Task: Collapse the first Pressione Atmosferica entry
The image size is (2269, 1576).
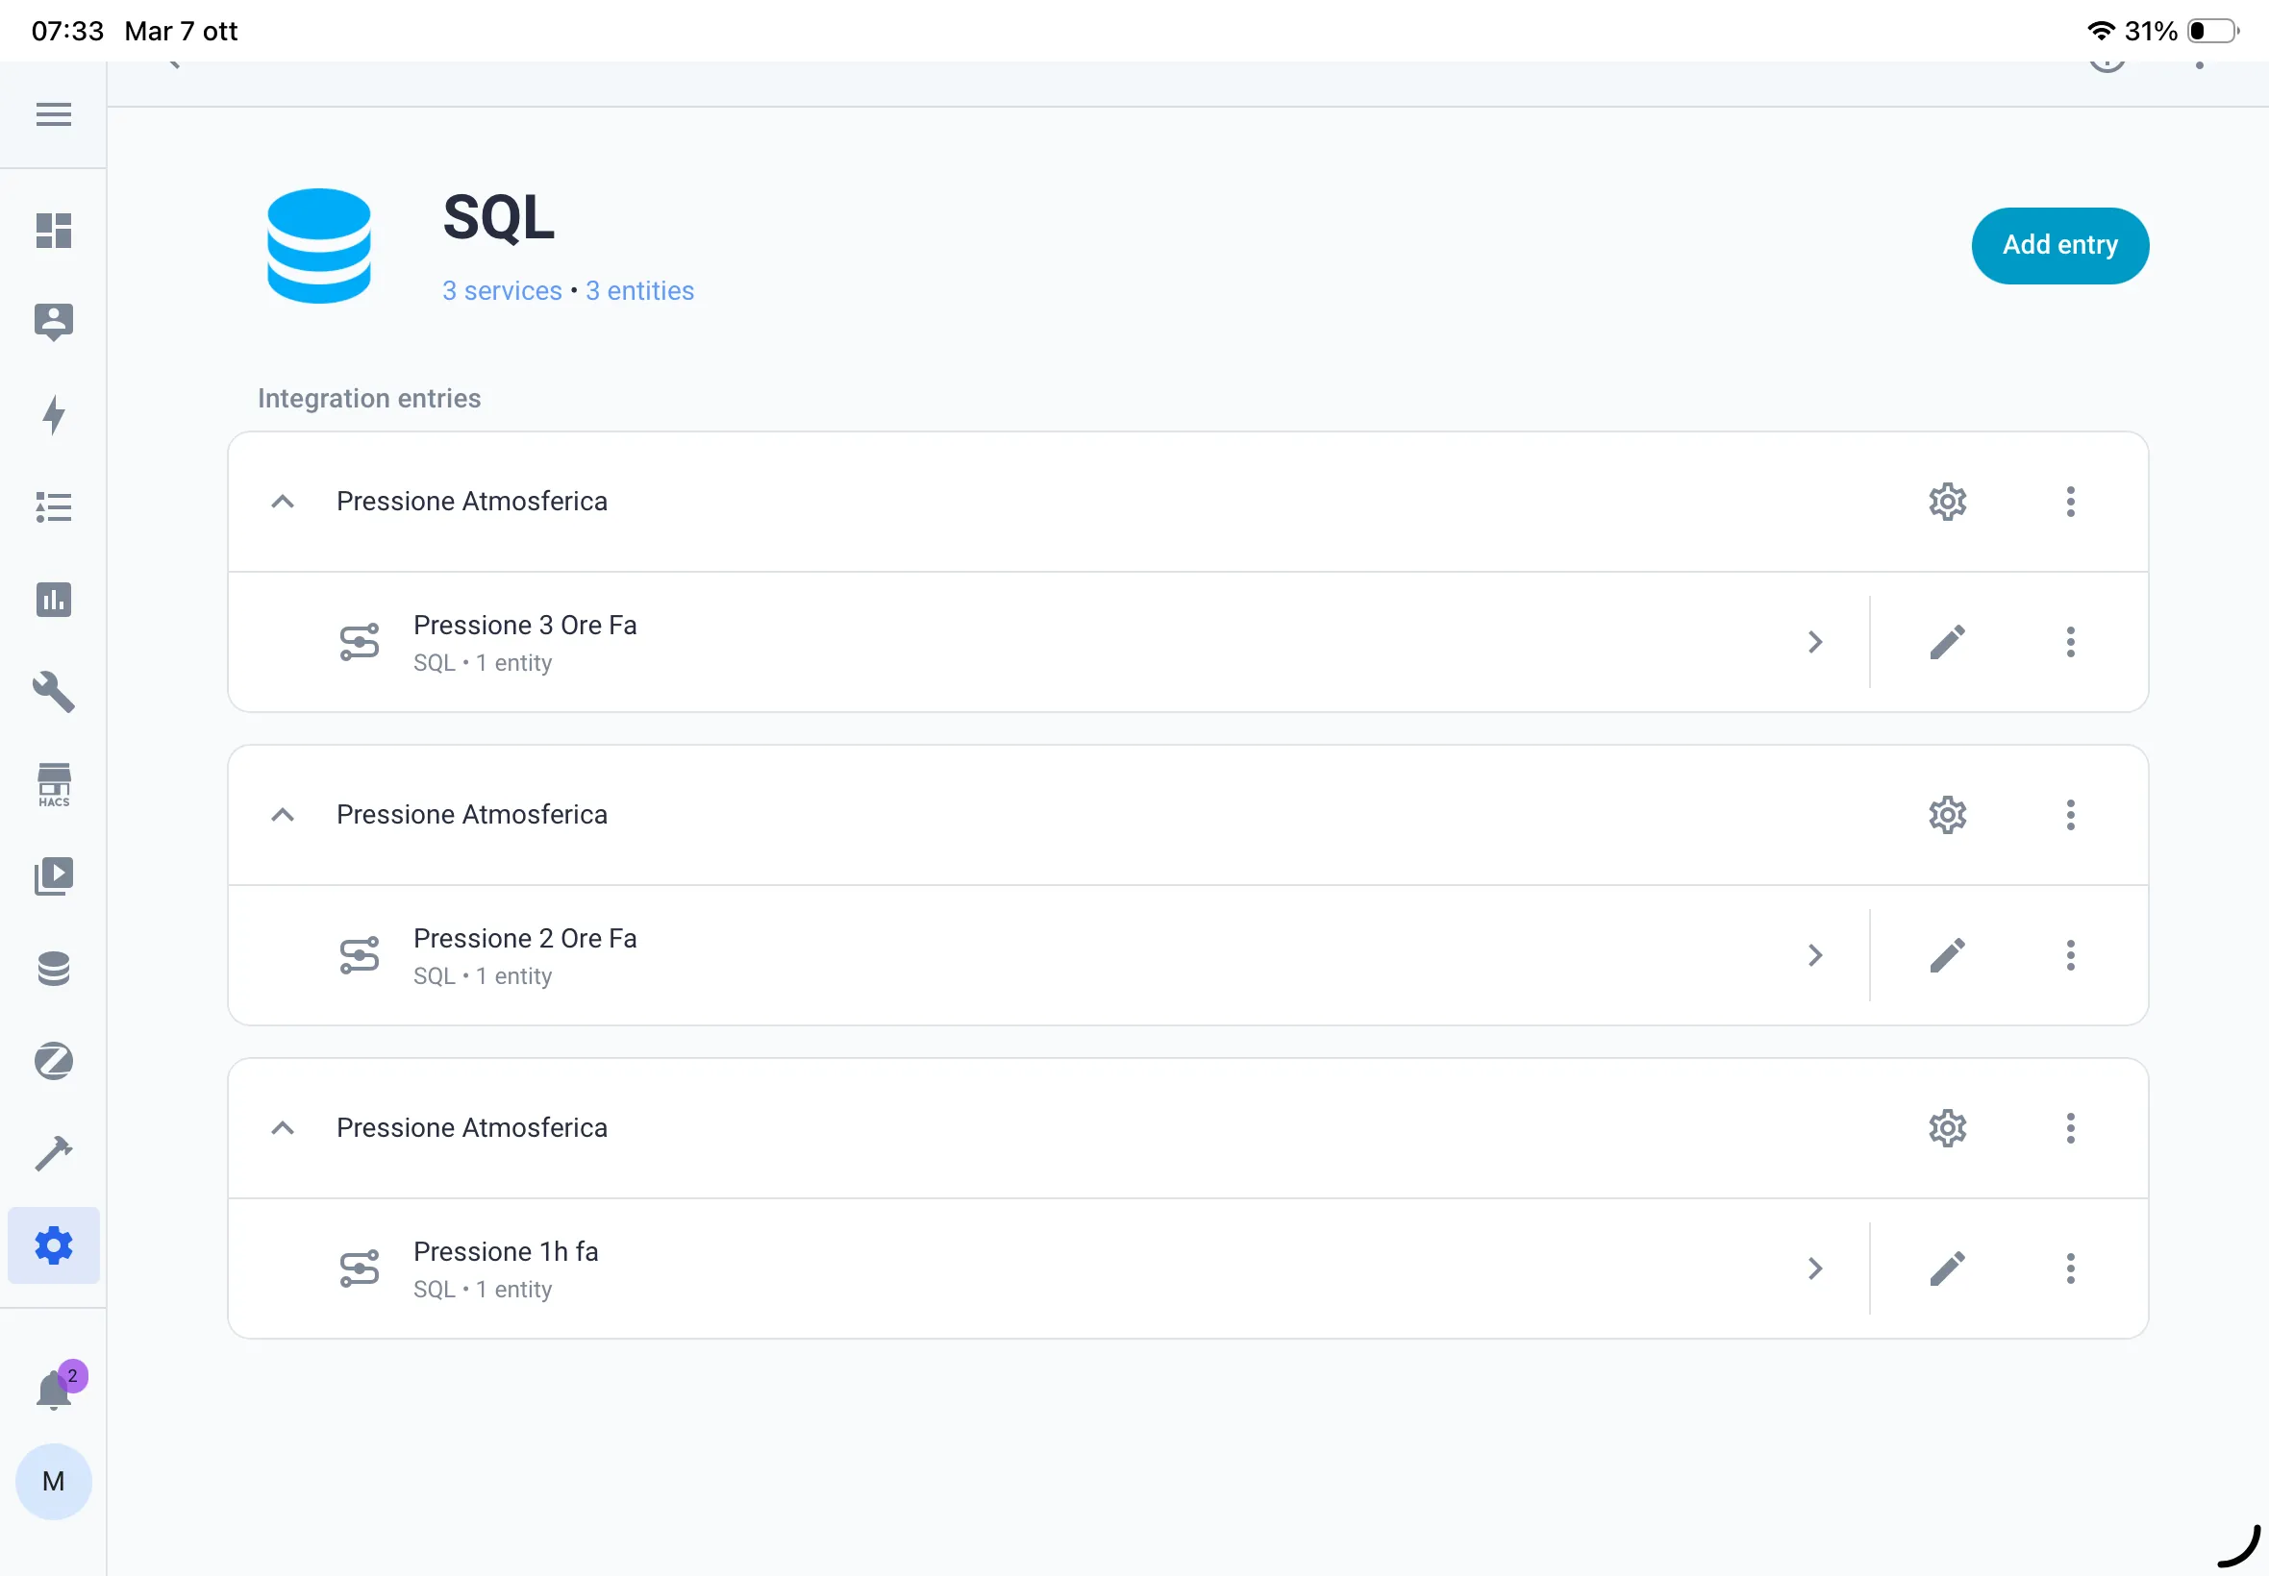Action: [283, 502]
